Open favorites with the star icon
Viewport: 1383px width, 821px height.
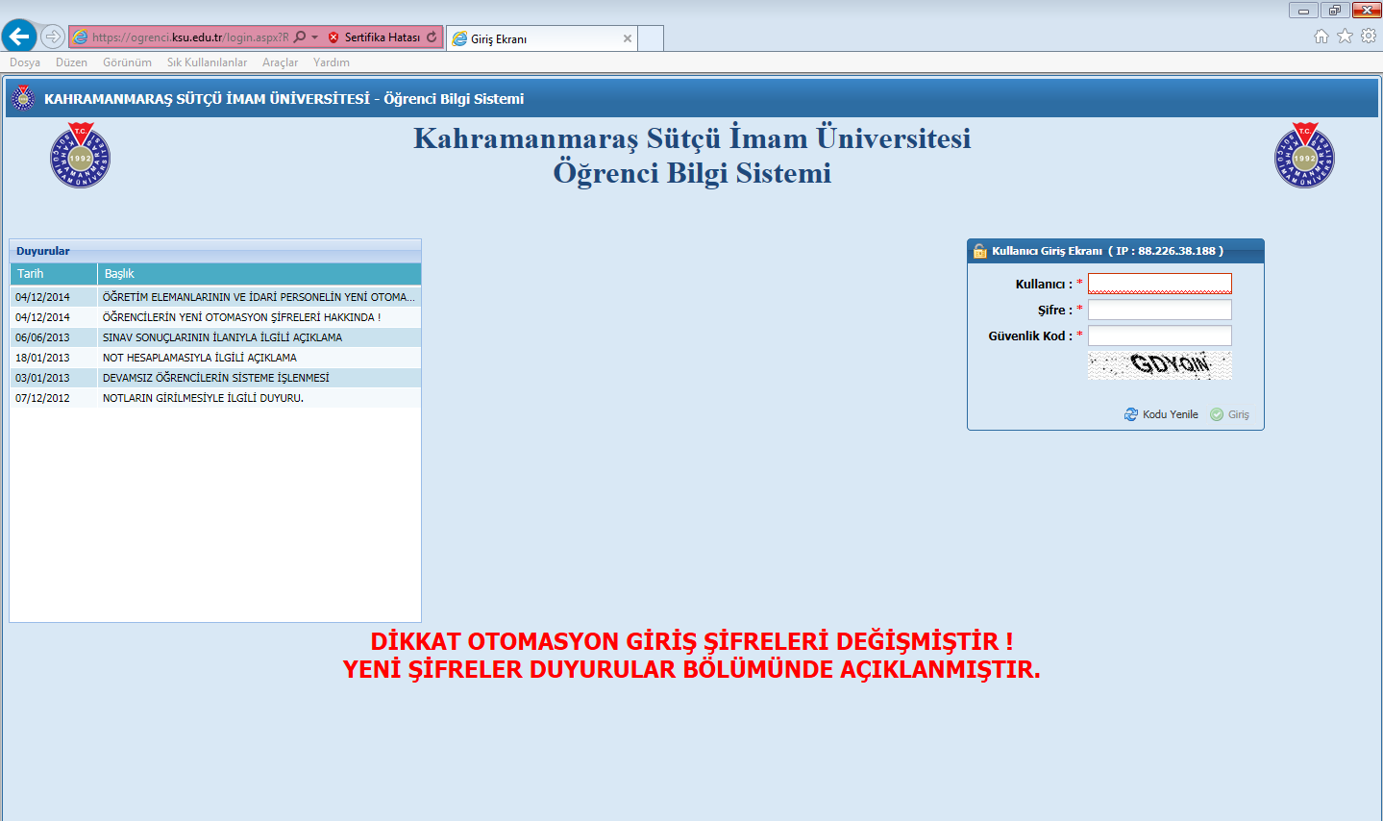[x=1345, y=36]
